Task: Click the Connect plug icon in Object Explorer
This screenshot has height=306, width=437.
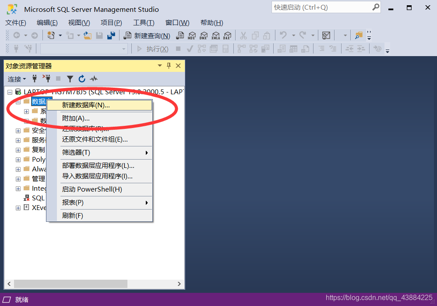Action: [x=35, y=79]
